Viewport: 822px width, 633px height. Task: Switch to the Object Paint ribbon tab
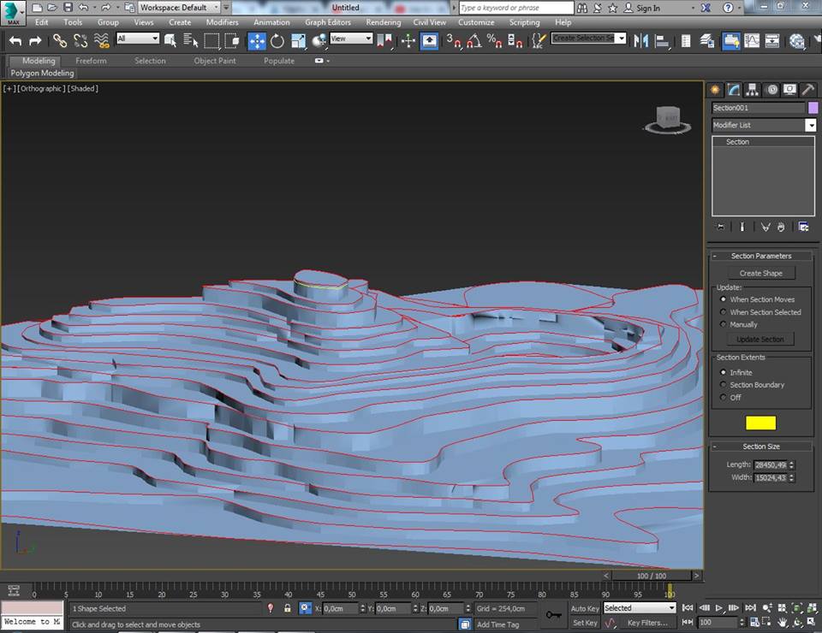tap(214, 61)
